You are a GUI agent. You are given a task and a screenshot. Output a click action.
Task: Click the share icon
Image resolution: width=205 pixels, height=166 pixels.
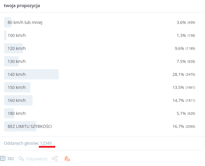55,159
